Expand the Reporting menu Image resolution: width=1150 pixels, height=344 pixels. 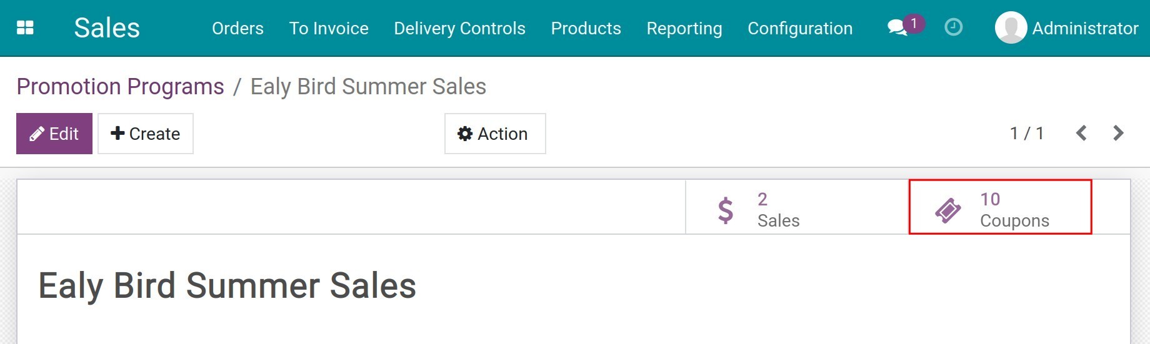(x=684, y=28)
